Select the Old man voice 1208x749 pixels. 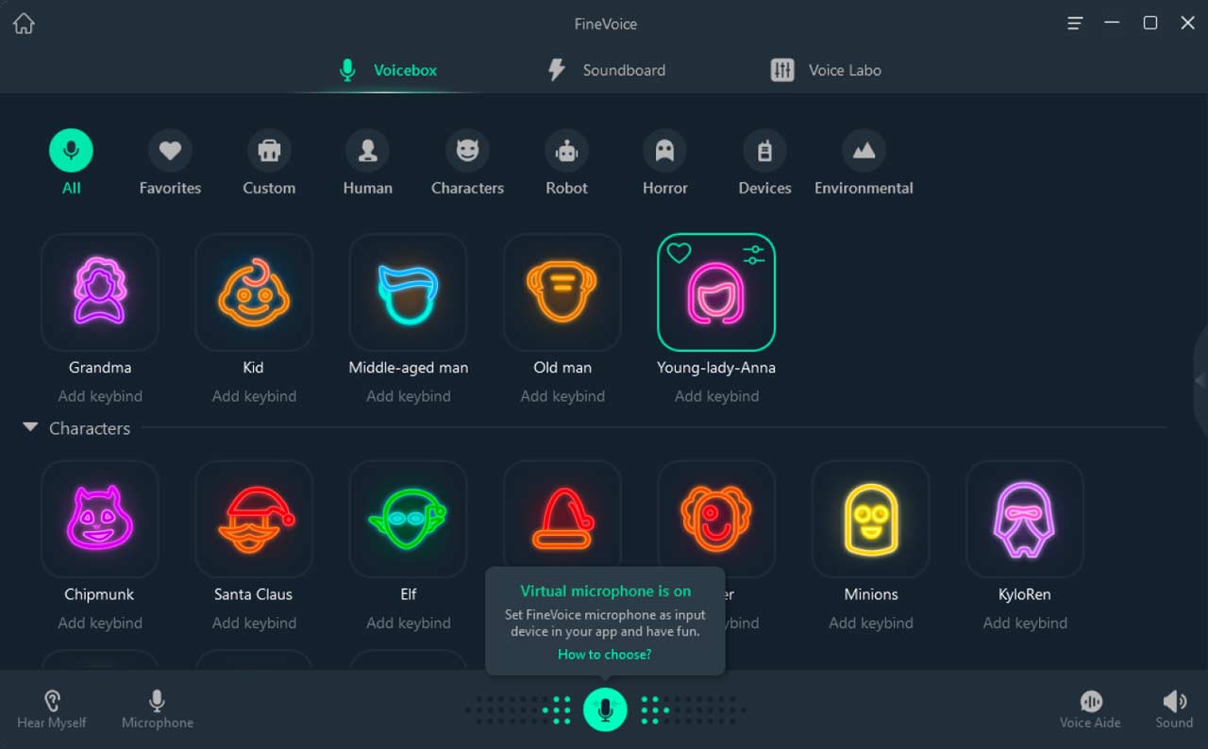[x=562, y=292]
